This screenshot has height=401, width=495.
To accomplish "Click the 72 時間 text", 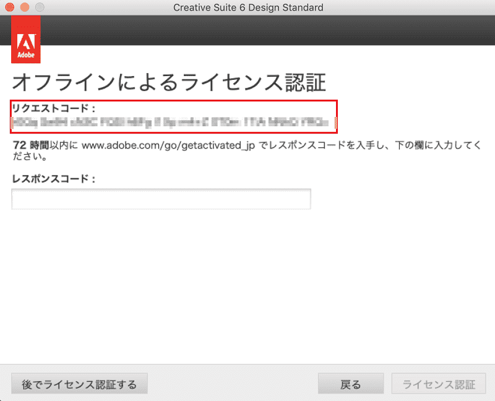I will click(30, 145).
